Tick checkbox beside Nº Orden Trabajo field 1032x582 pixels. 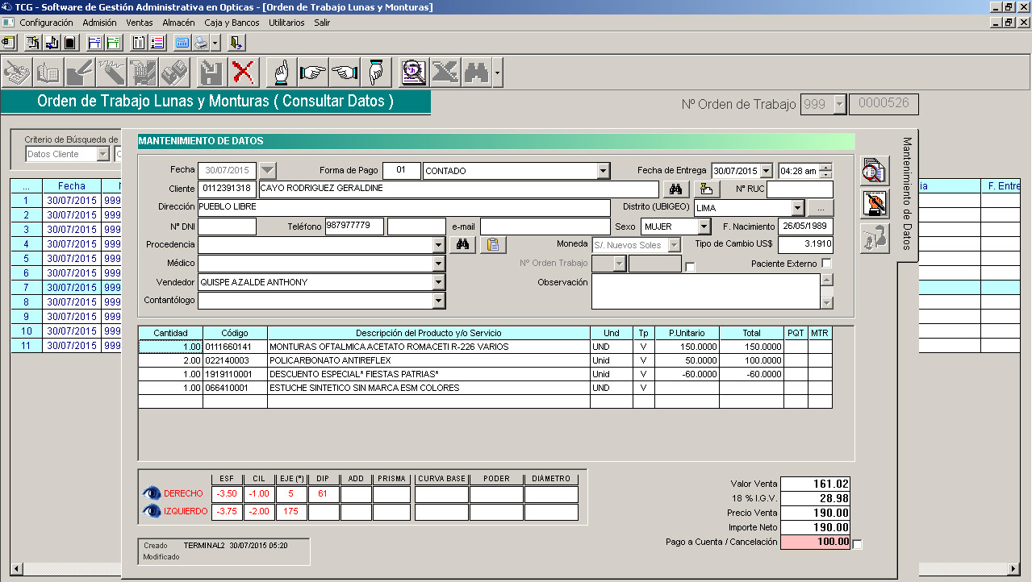[690, 267]
